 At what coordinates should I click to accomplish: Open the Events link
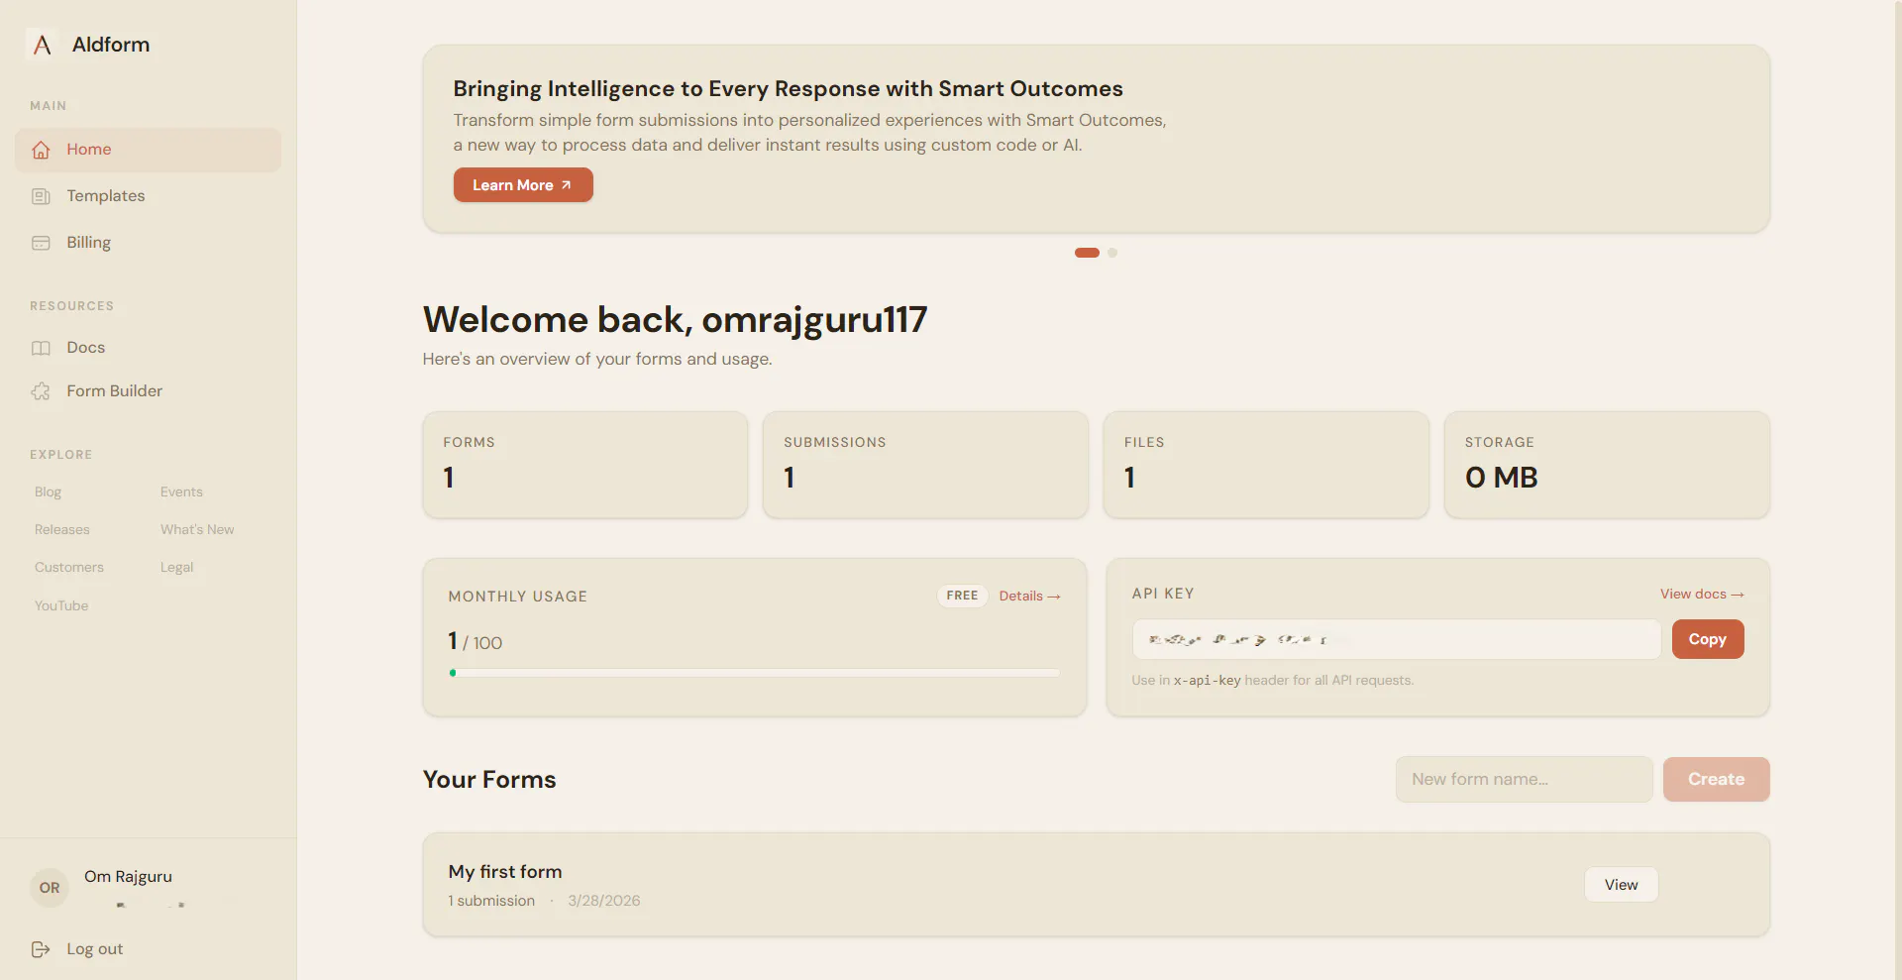point(181,492)
